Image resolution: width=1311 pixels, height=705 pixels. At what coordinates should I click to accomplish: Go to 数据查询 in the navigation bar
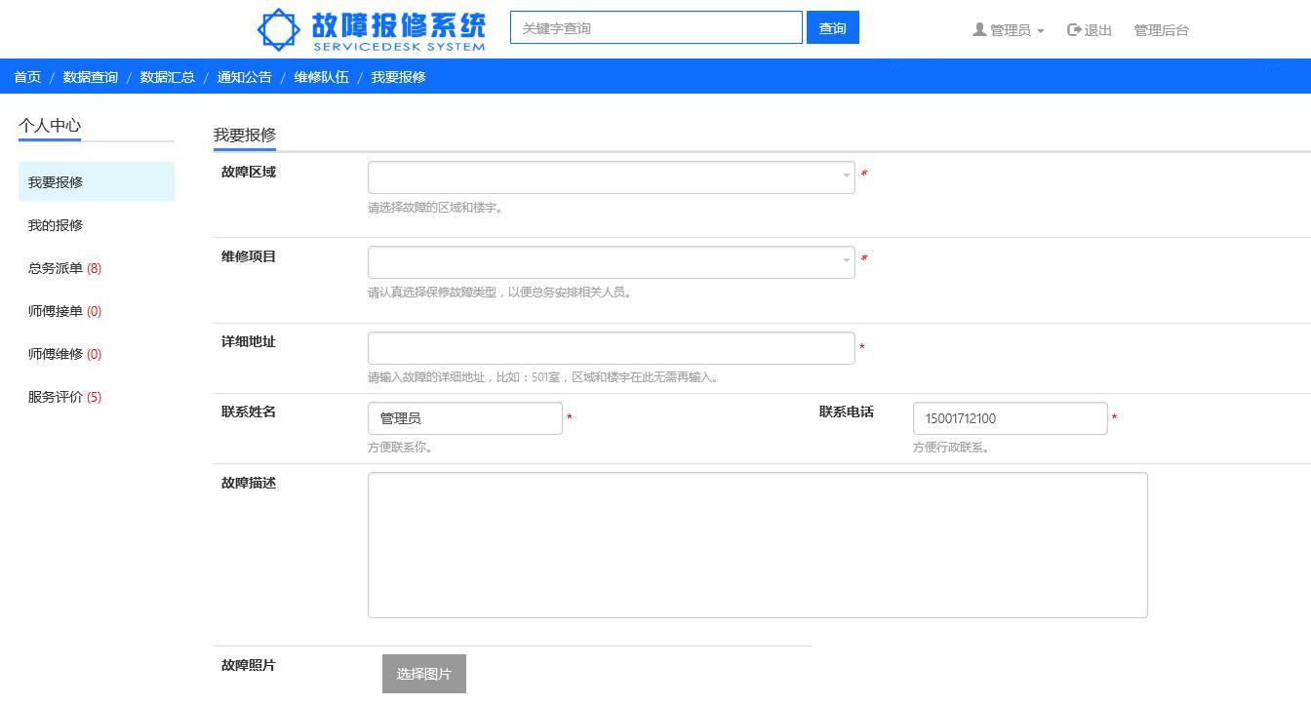(91, 77)
